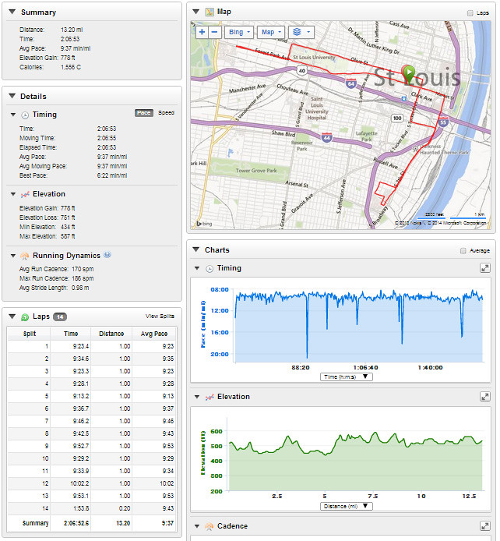Click inside the Elevation profile chart
The height and width of the screenshot is (541, 500).
click(x=355, y=455)
